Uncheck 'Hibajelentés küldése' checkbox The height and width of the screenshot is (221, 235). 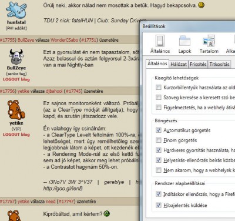pyautogui.click(x=159, y=205)
